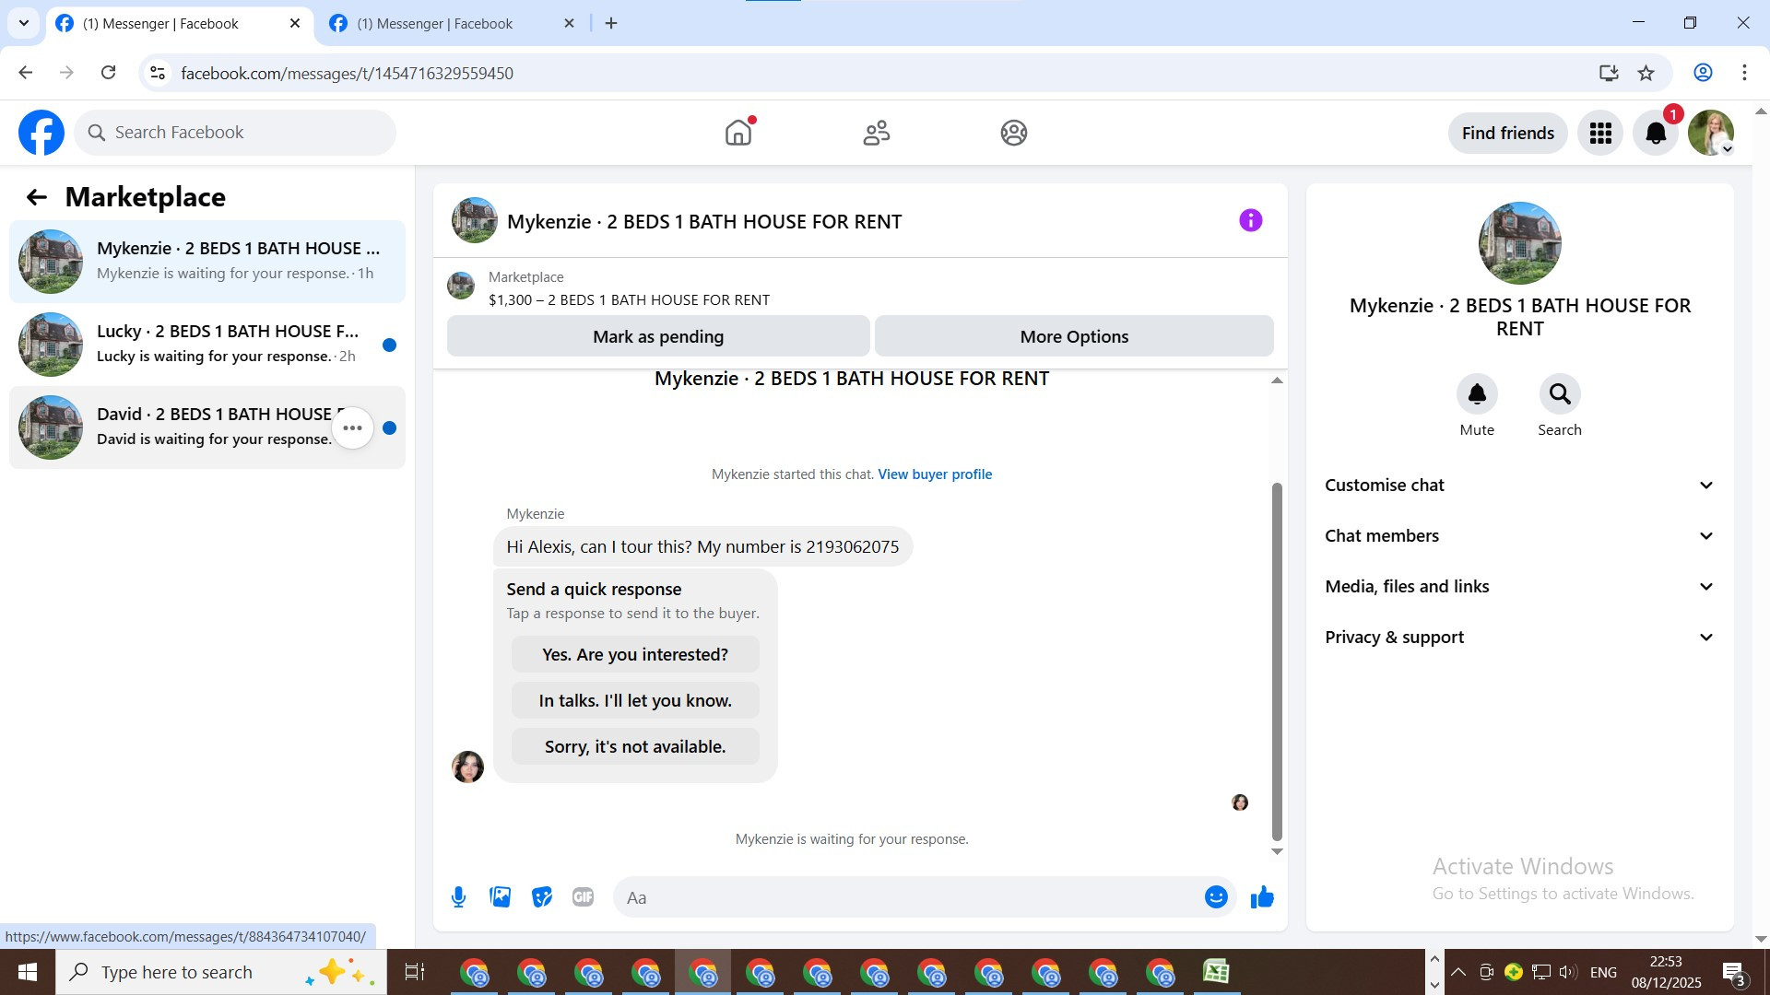Open Task View on the taskbar
Viewport: 1770px width, 995px height.
coord(415,972)
